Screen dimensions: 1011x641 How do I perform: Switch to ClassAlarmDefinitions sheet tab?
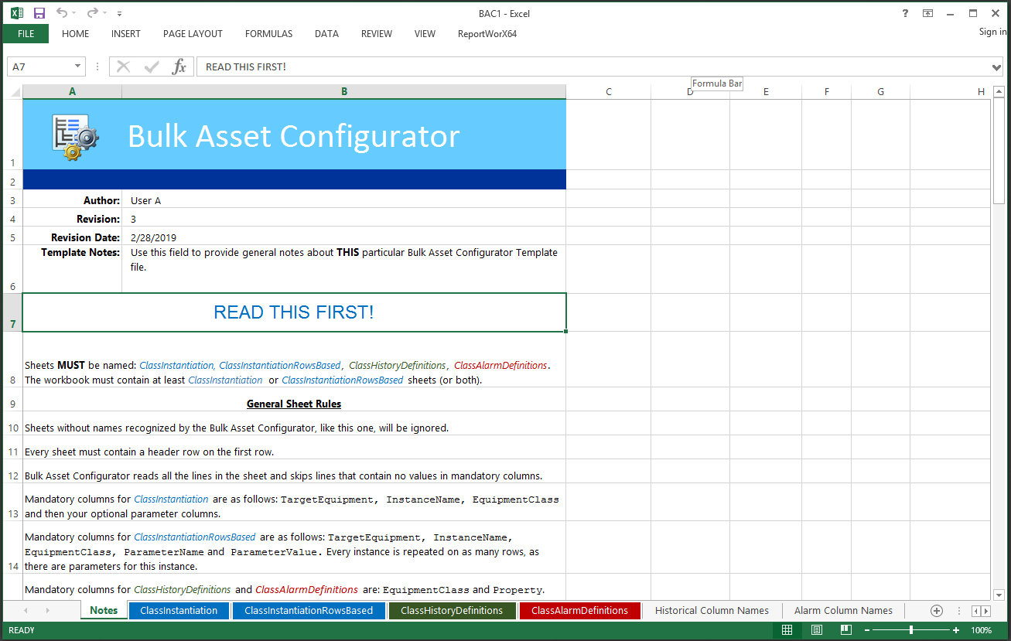579,611
